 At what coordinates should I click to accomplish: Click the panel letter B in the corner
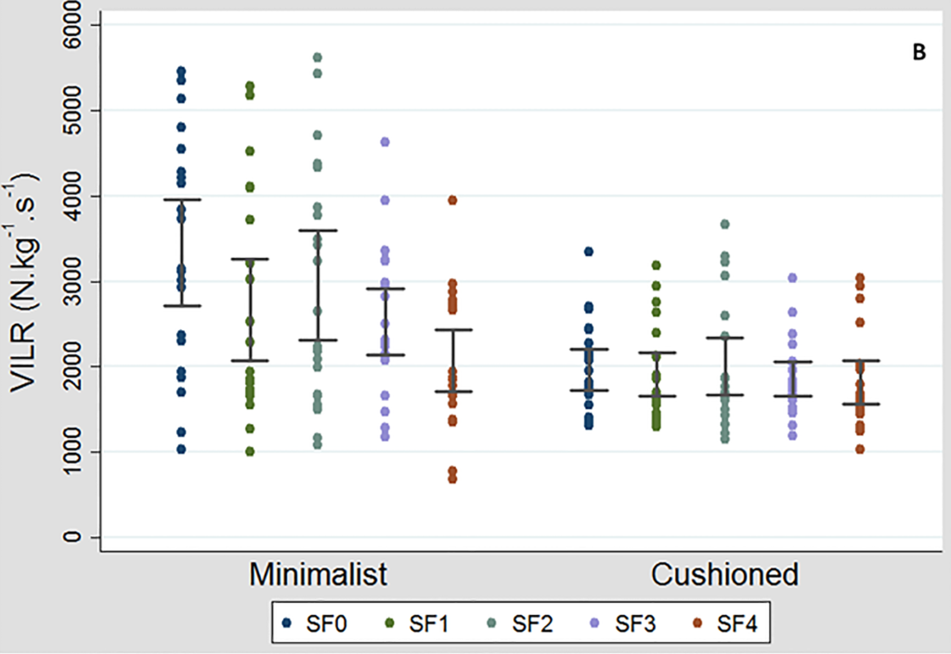point(918,54)
